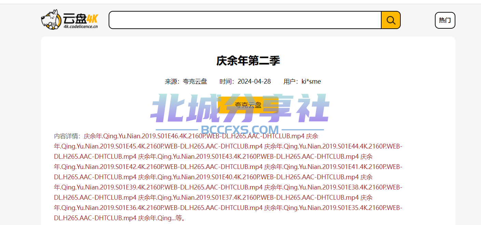The width and height of the screenshot is (481, 225).
Task: Click the 内容详情 label
Action: point(67,136)
